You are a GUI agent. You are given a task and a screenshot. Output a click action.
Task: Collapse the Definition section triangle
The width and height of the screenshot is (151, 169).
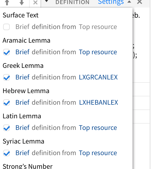coord(46,1)
